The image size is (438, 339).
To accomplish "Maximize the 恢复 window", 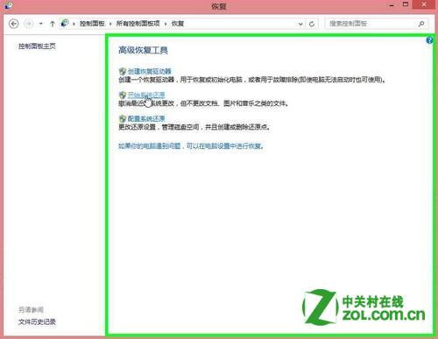I will [406, 4].
